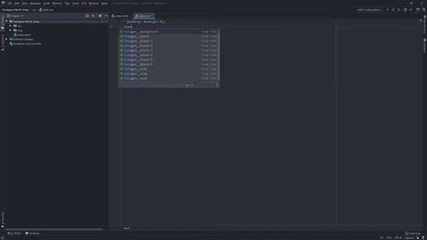Open the VCS menu
This screenshot has width=427, height=240.
click(x=84, y=3)
